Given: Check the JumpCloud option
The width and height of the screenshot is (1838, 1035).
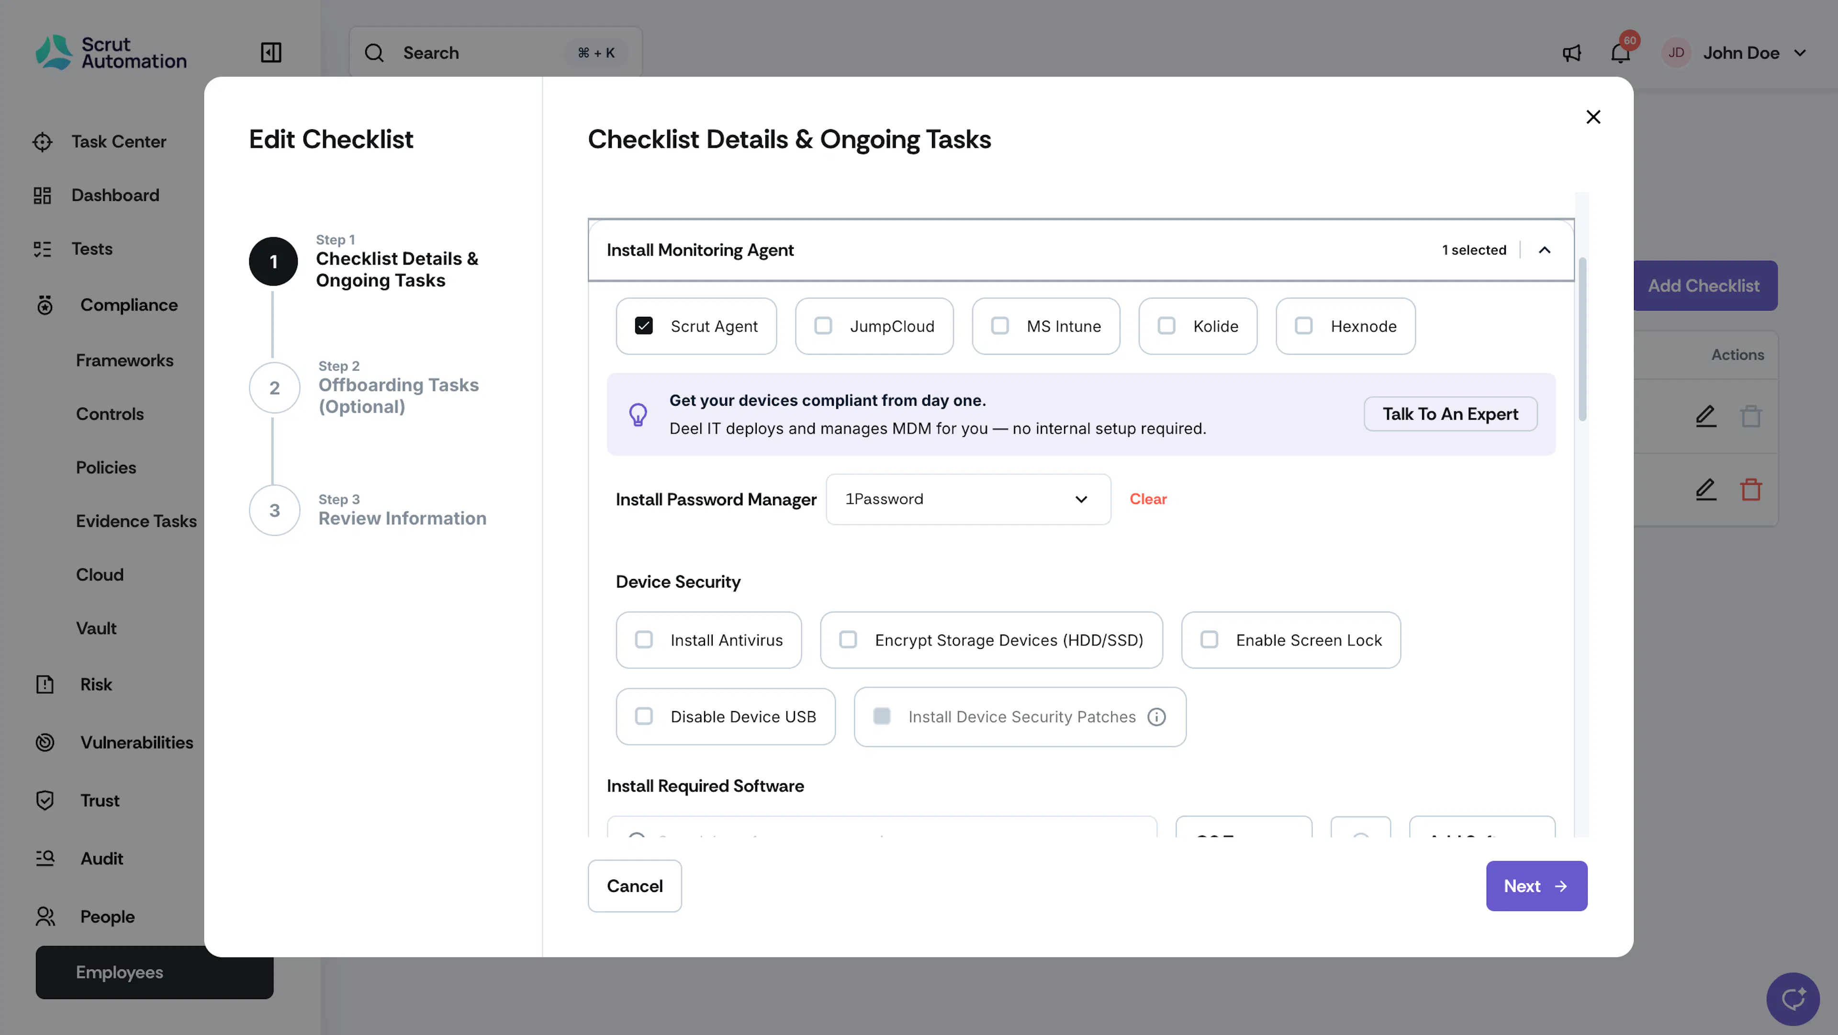Looking at the screenshot, I should [823, 326].
